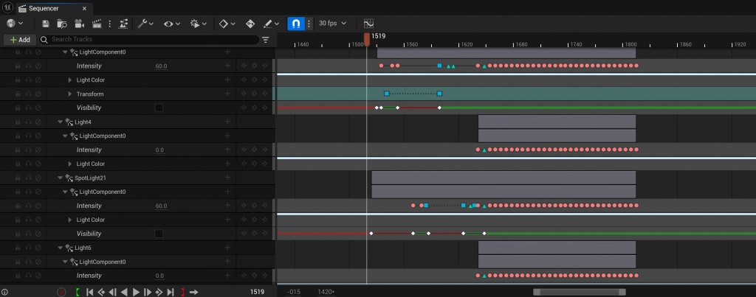Step forward one frame
This screenshot has width=756, height=297.
148,292
